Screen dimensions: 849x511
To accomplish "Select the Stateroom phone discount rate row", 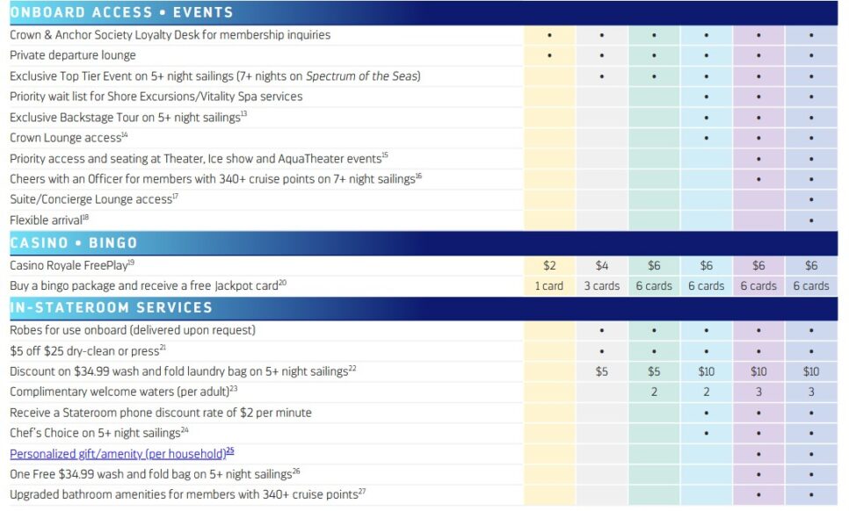I will click(161, 413).
